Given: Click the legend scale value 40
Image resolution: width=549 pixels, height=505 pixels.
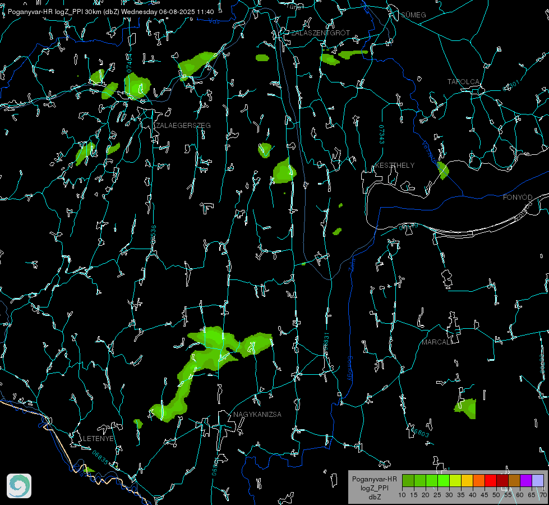Looking at the screenshot, I should pos(473,495).
